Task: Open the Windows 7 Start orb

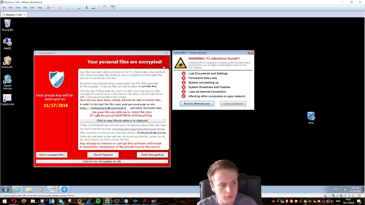Action: pyautogui.click(x=5, y=190)
